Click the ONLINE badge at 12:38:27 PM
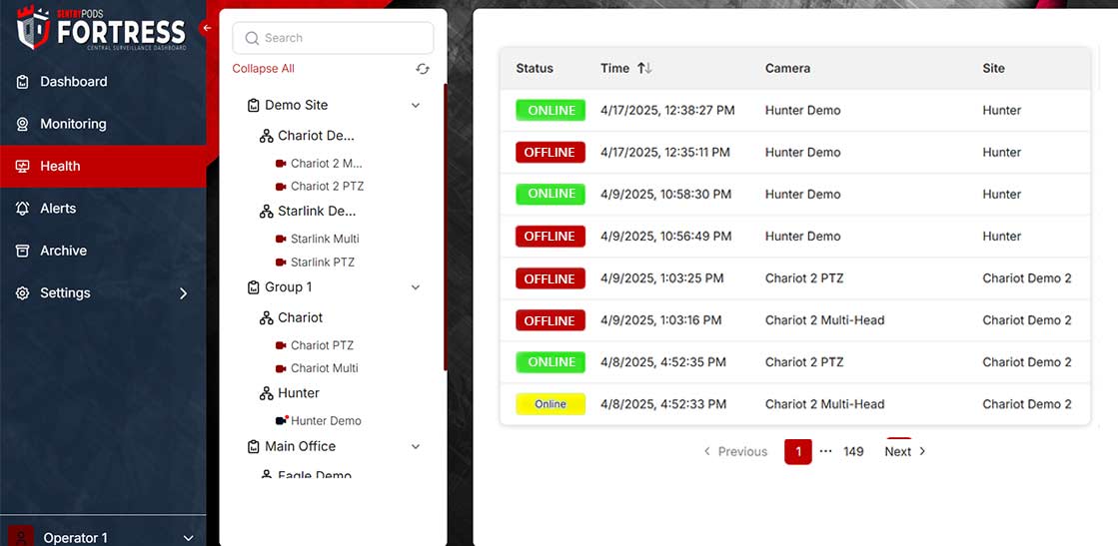This screenshot has width=1118, height=546. pos(551,111)
